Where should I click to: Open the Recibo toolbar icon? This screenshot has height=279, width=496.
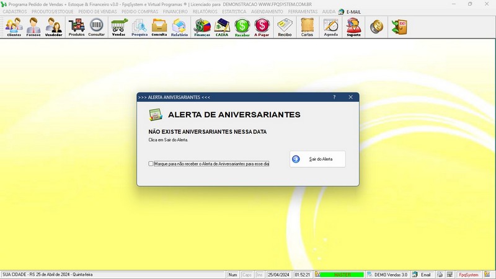[x=285, y=27]
